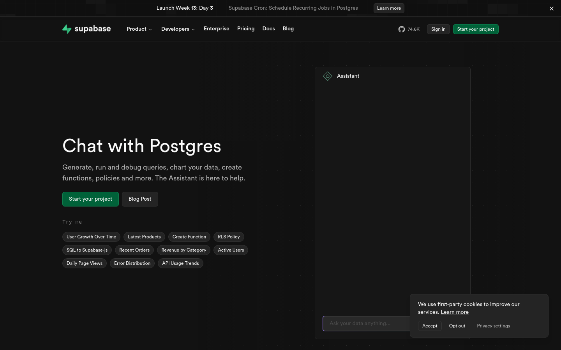561x350 pixels.
Task: Open Privacy settings
Action: tap(493, 326)
